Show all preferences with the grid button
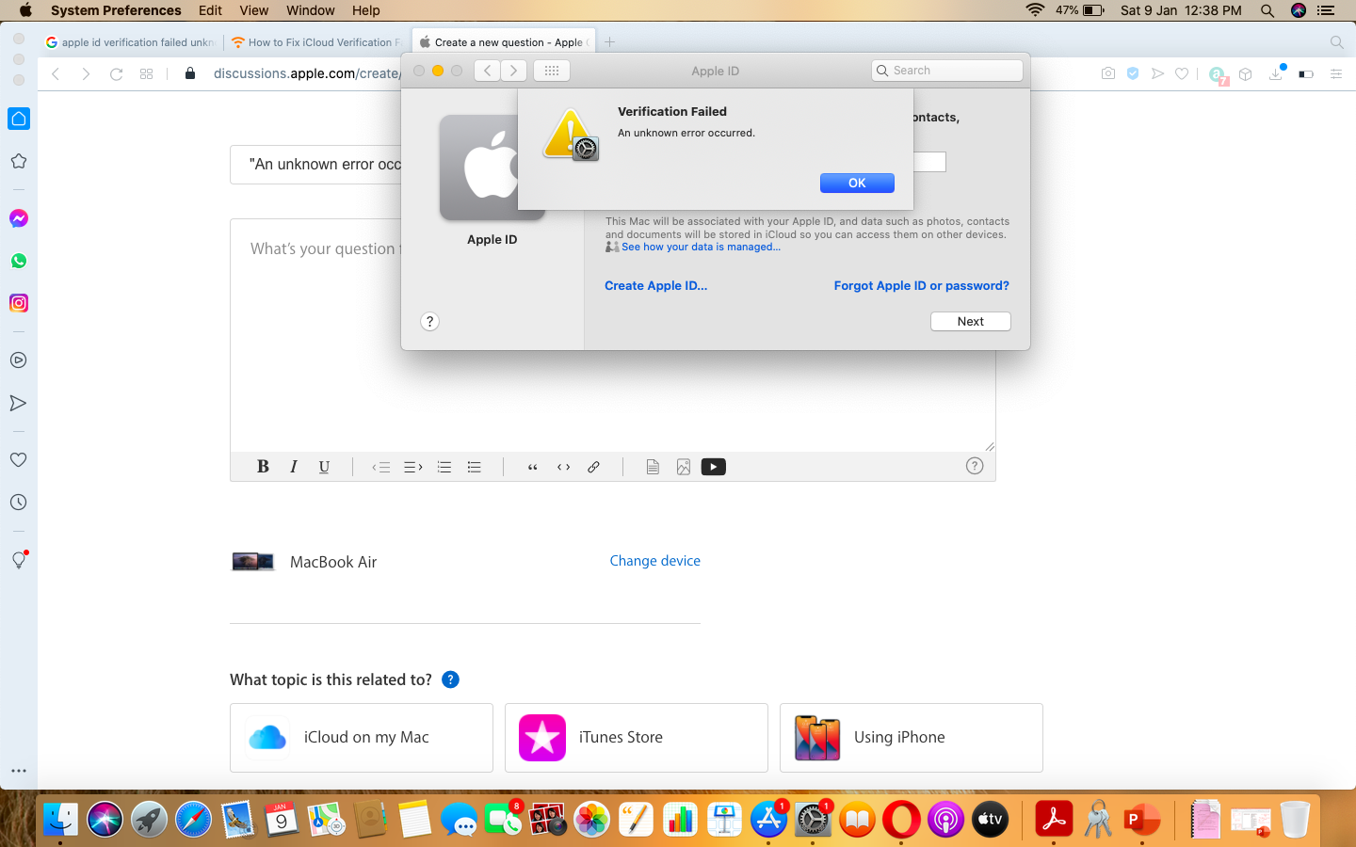This screenshot has width=1356, height=847. click(x=552, y=71)
